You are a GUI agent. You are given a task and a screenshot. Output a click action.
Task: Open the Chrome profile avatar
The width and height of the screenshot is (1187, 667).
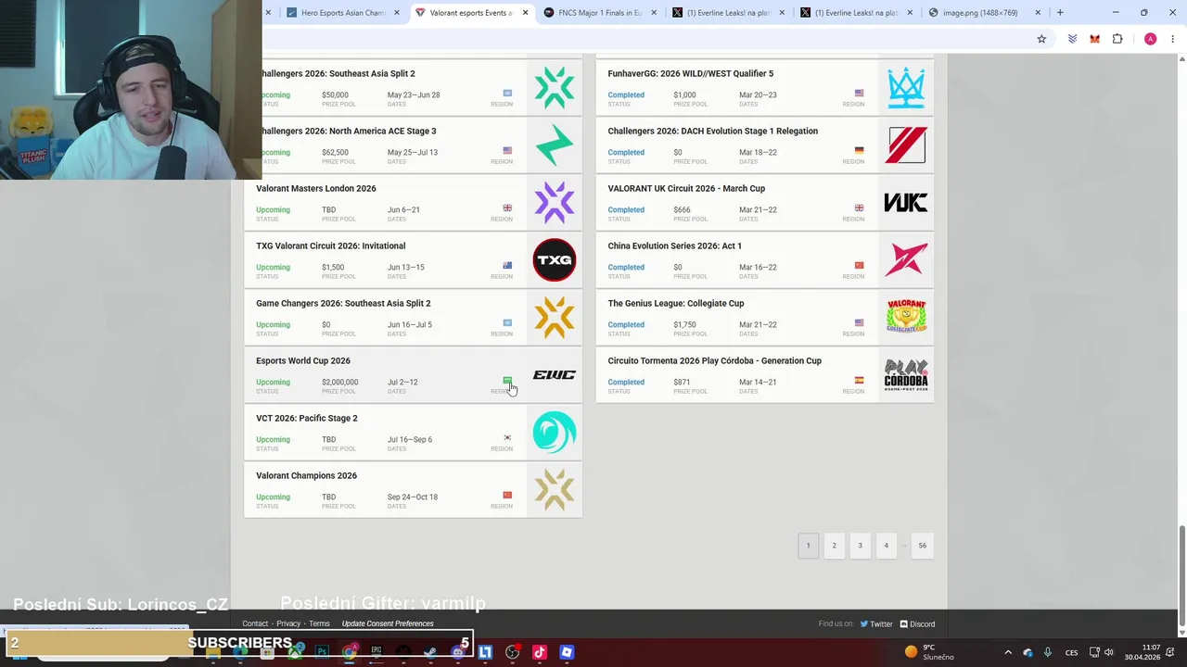click(1150, 39)
